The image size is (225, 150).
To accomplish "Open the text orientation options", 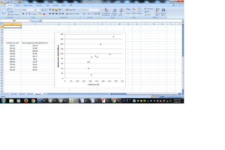I will [60, 10].
